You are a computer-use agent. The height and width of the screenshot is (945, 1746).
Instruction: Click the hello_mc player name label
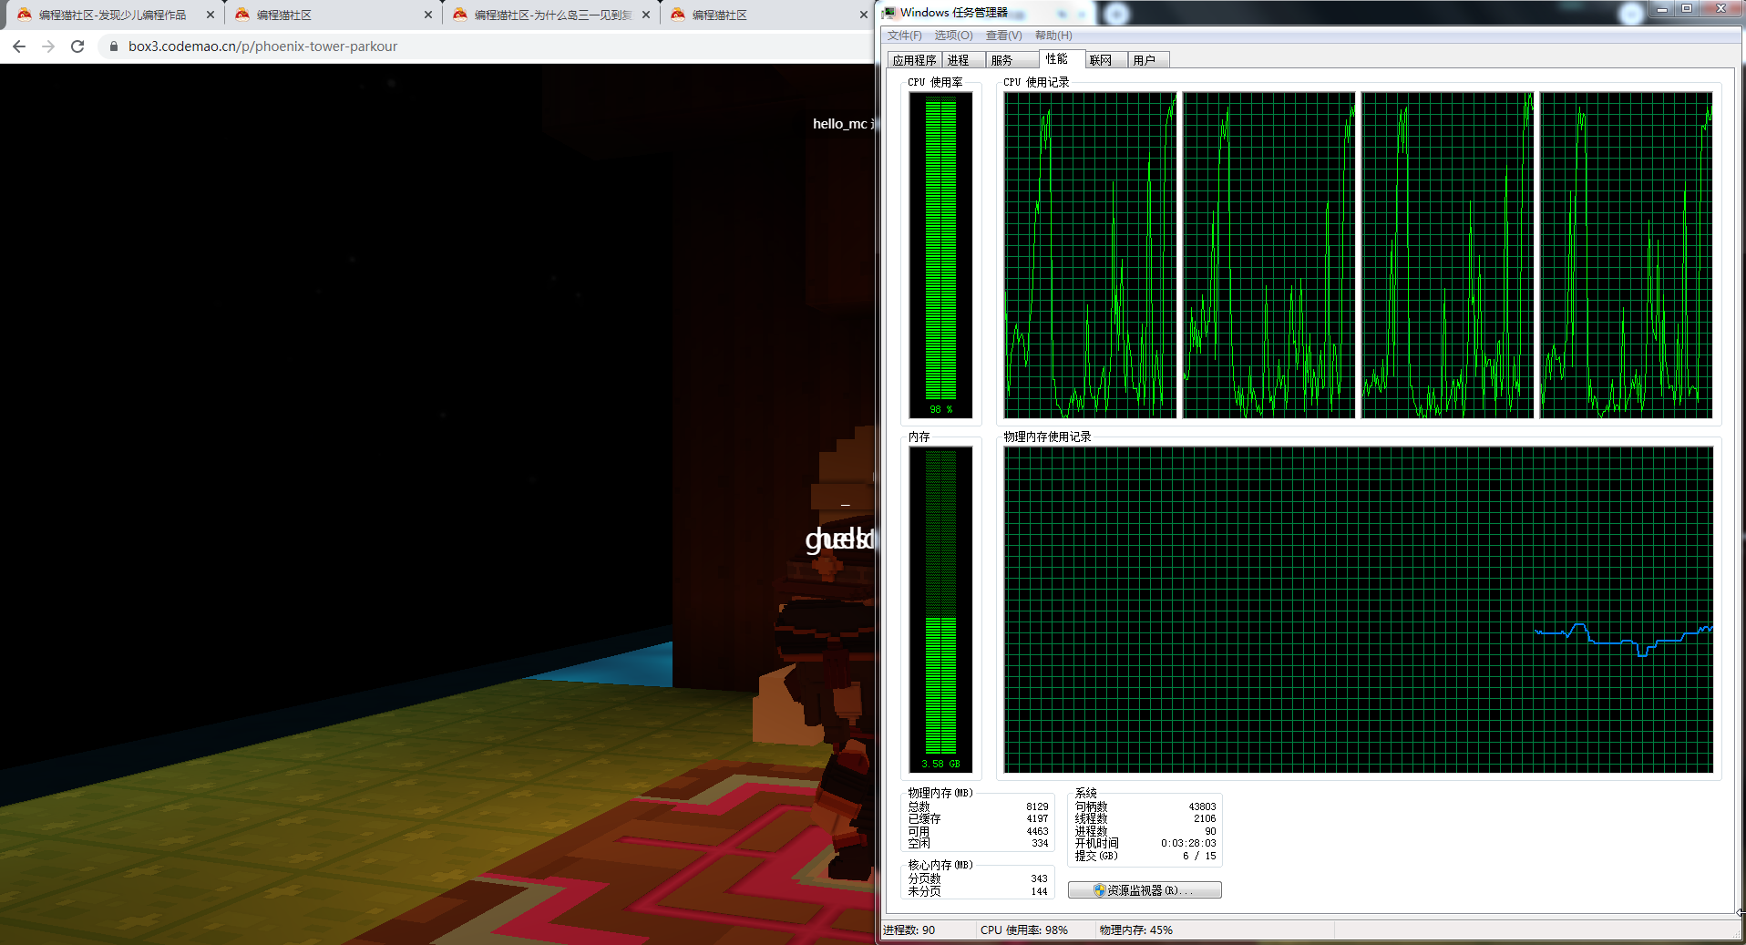tap(840, 124)
